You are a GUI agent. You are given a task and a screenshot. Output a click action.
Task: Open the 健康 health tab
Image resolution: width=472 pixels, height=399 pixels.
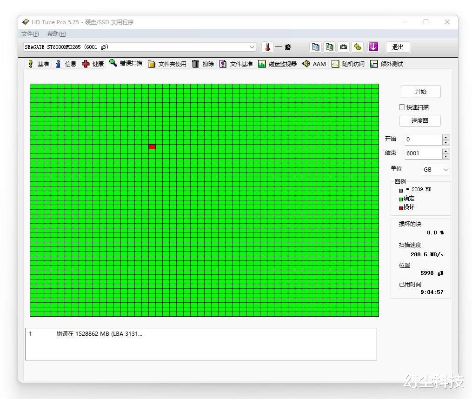[93, 64]
